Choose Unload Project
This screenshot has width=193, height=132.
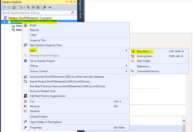[x=39, y=116]
